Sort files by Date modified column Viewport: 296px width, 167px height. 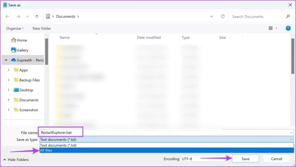149,37
